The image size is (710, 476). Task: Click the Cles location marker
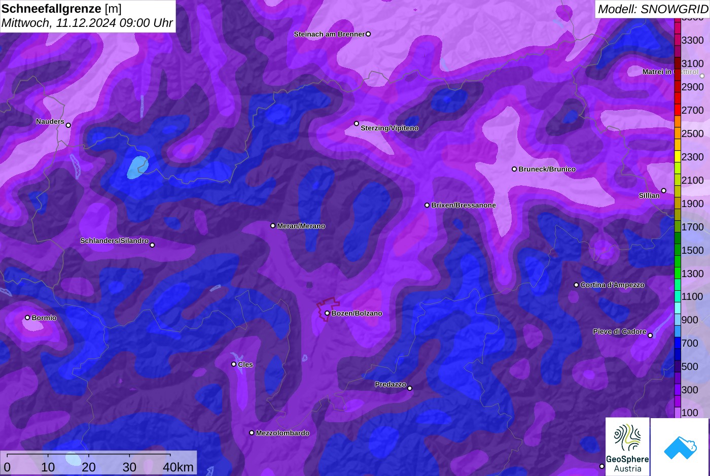(234, 364)
